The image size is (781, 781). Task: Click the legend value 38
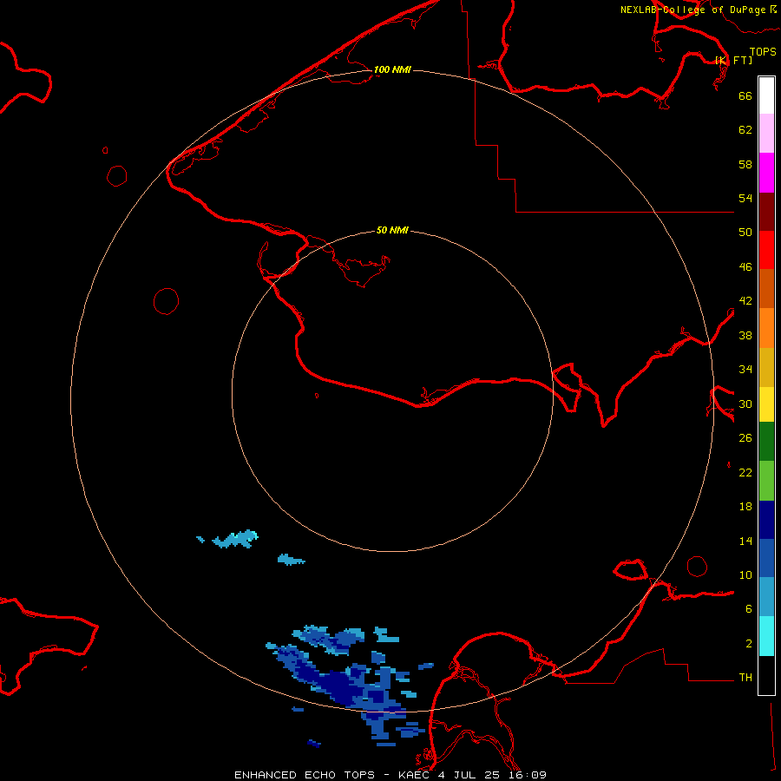tap(745, 335)
